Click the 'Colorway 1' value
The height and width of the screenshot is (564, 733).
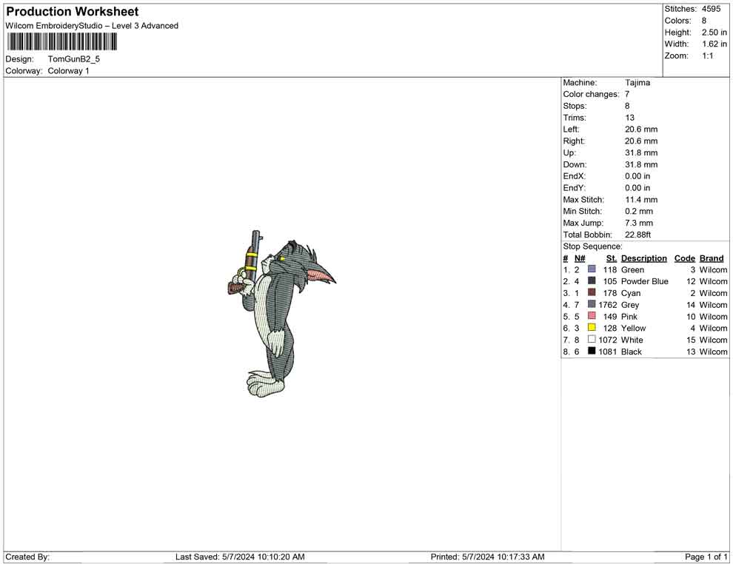[68, 71]
